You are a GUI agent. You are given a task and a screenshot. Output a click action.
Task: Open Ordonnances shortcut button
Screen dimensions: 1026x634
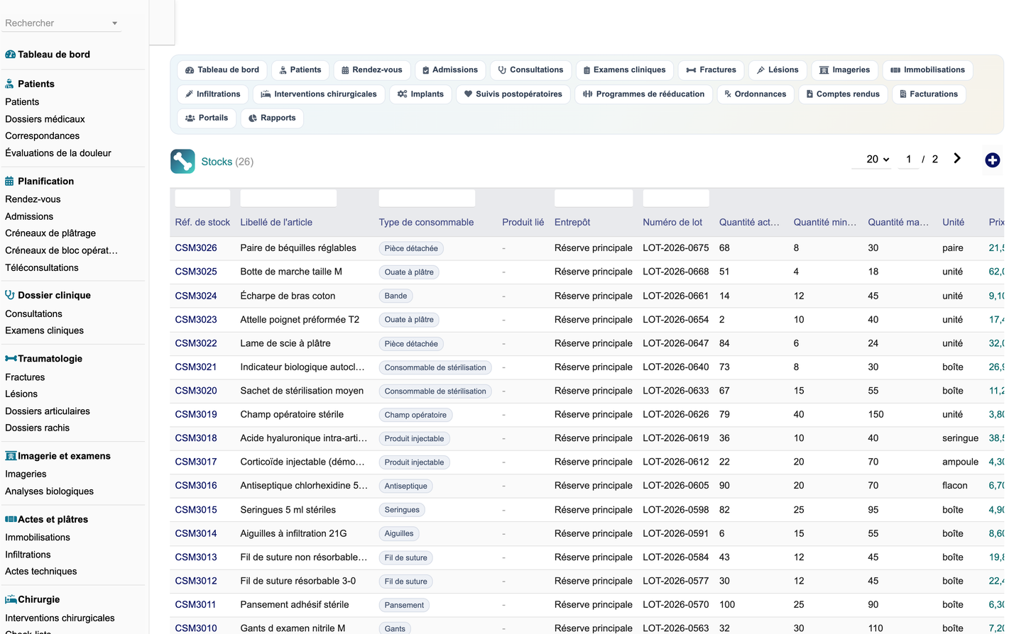click(x=755, y=94)
